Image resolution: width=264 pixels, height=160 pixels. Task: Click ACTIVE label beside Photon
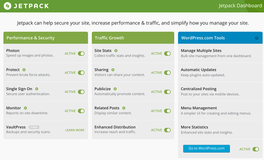(70, 54)
